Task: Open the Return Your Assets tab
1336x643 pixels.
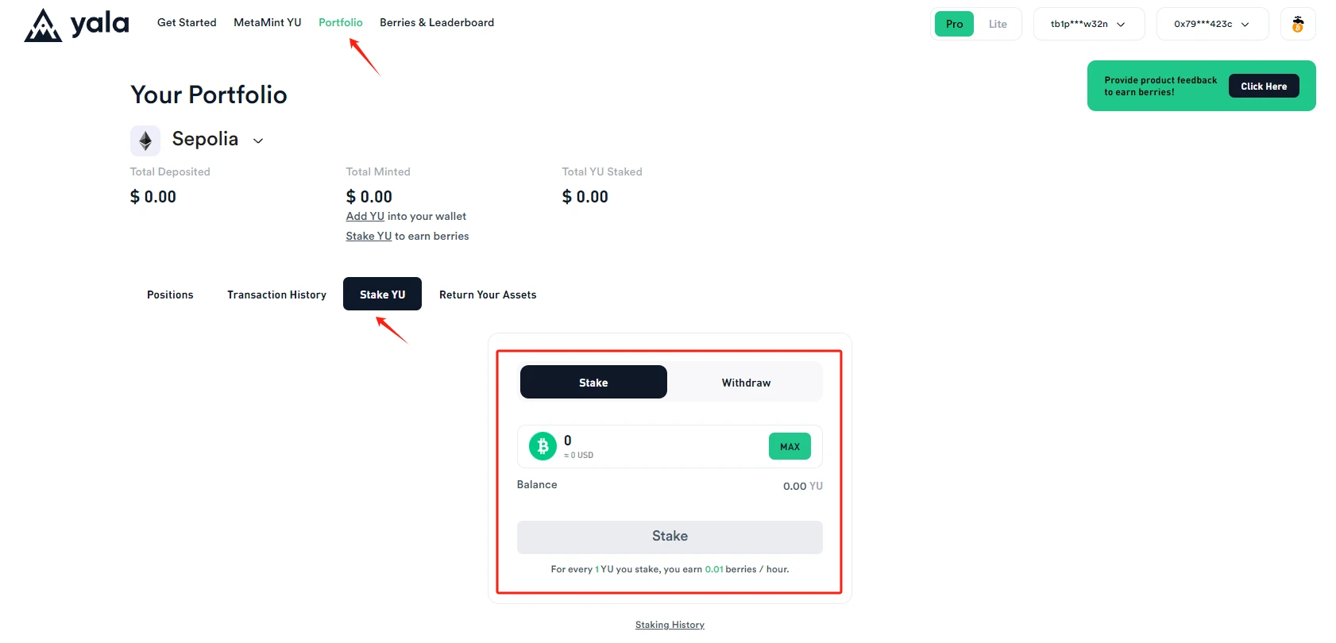Action: point(488,295)
